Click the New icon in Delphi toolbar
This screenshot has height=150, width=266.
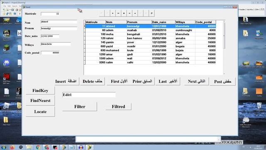pos(4,10)
